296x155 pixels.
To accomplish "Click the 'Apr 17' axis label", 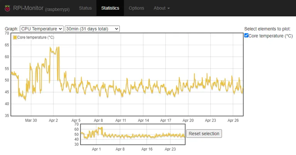I will tap(166, 120).
